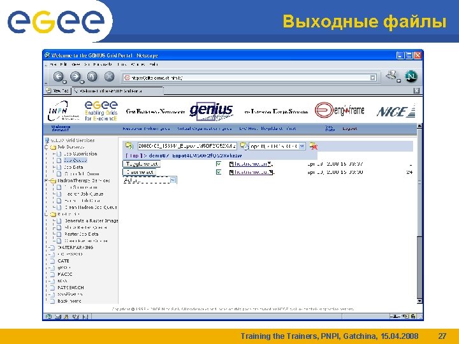This screenshot has height=344, width=459.
Task: Open the View menu
Action: (x=75, y=64)
